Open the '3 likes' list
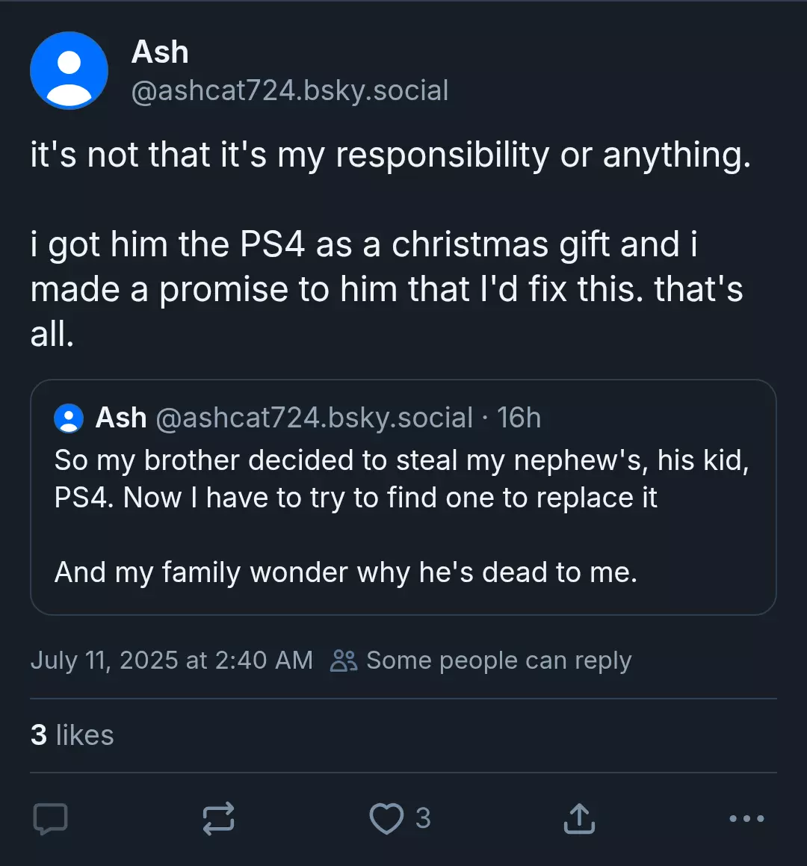 point(72,735)
